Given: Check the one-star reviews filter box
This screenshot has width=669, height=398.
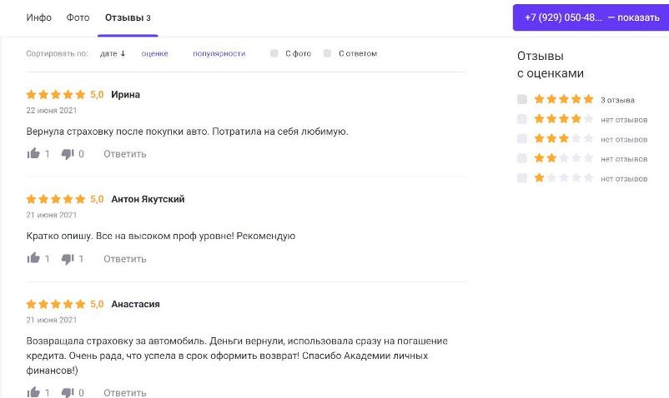Looking at the screenshot, I should [522, 177].
